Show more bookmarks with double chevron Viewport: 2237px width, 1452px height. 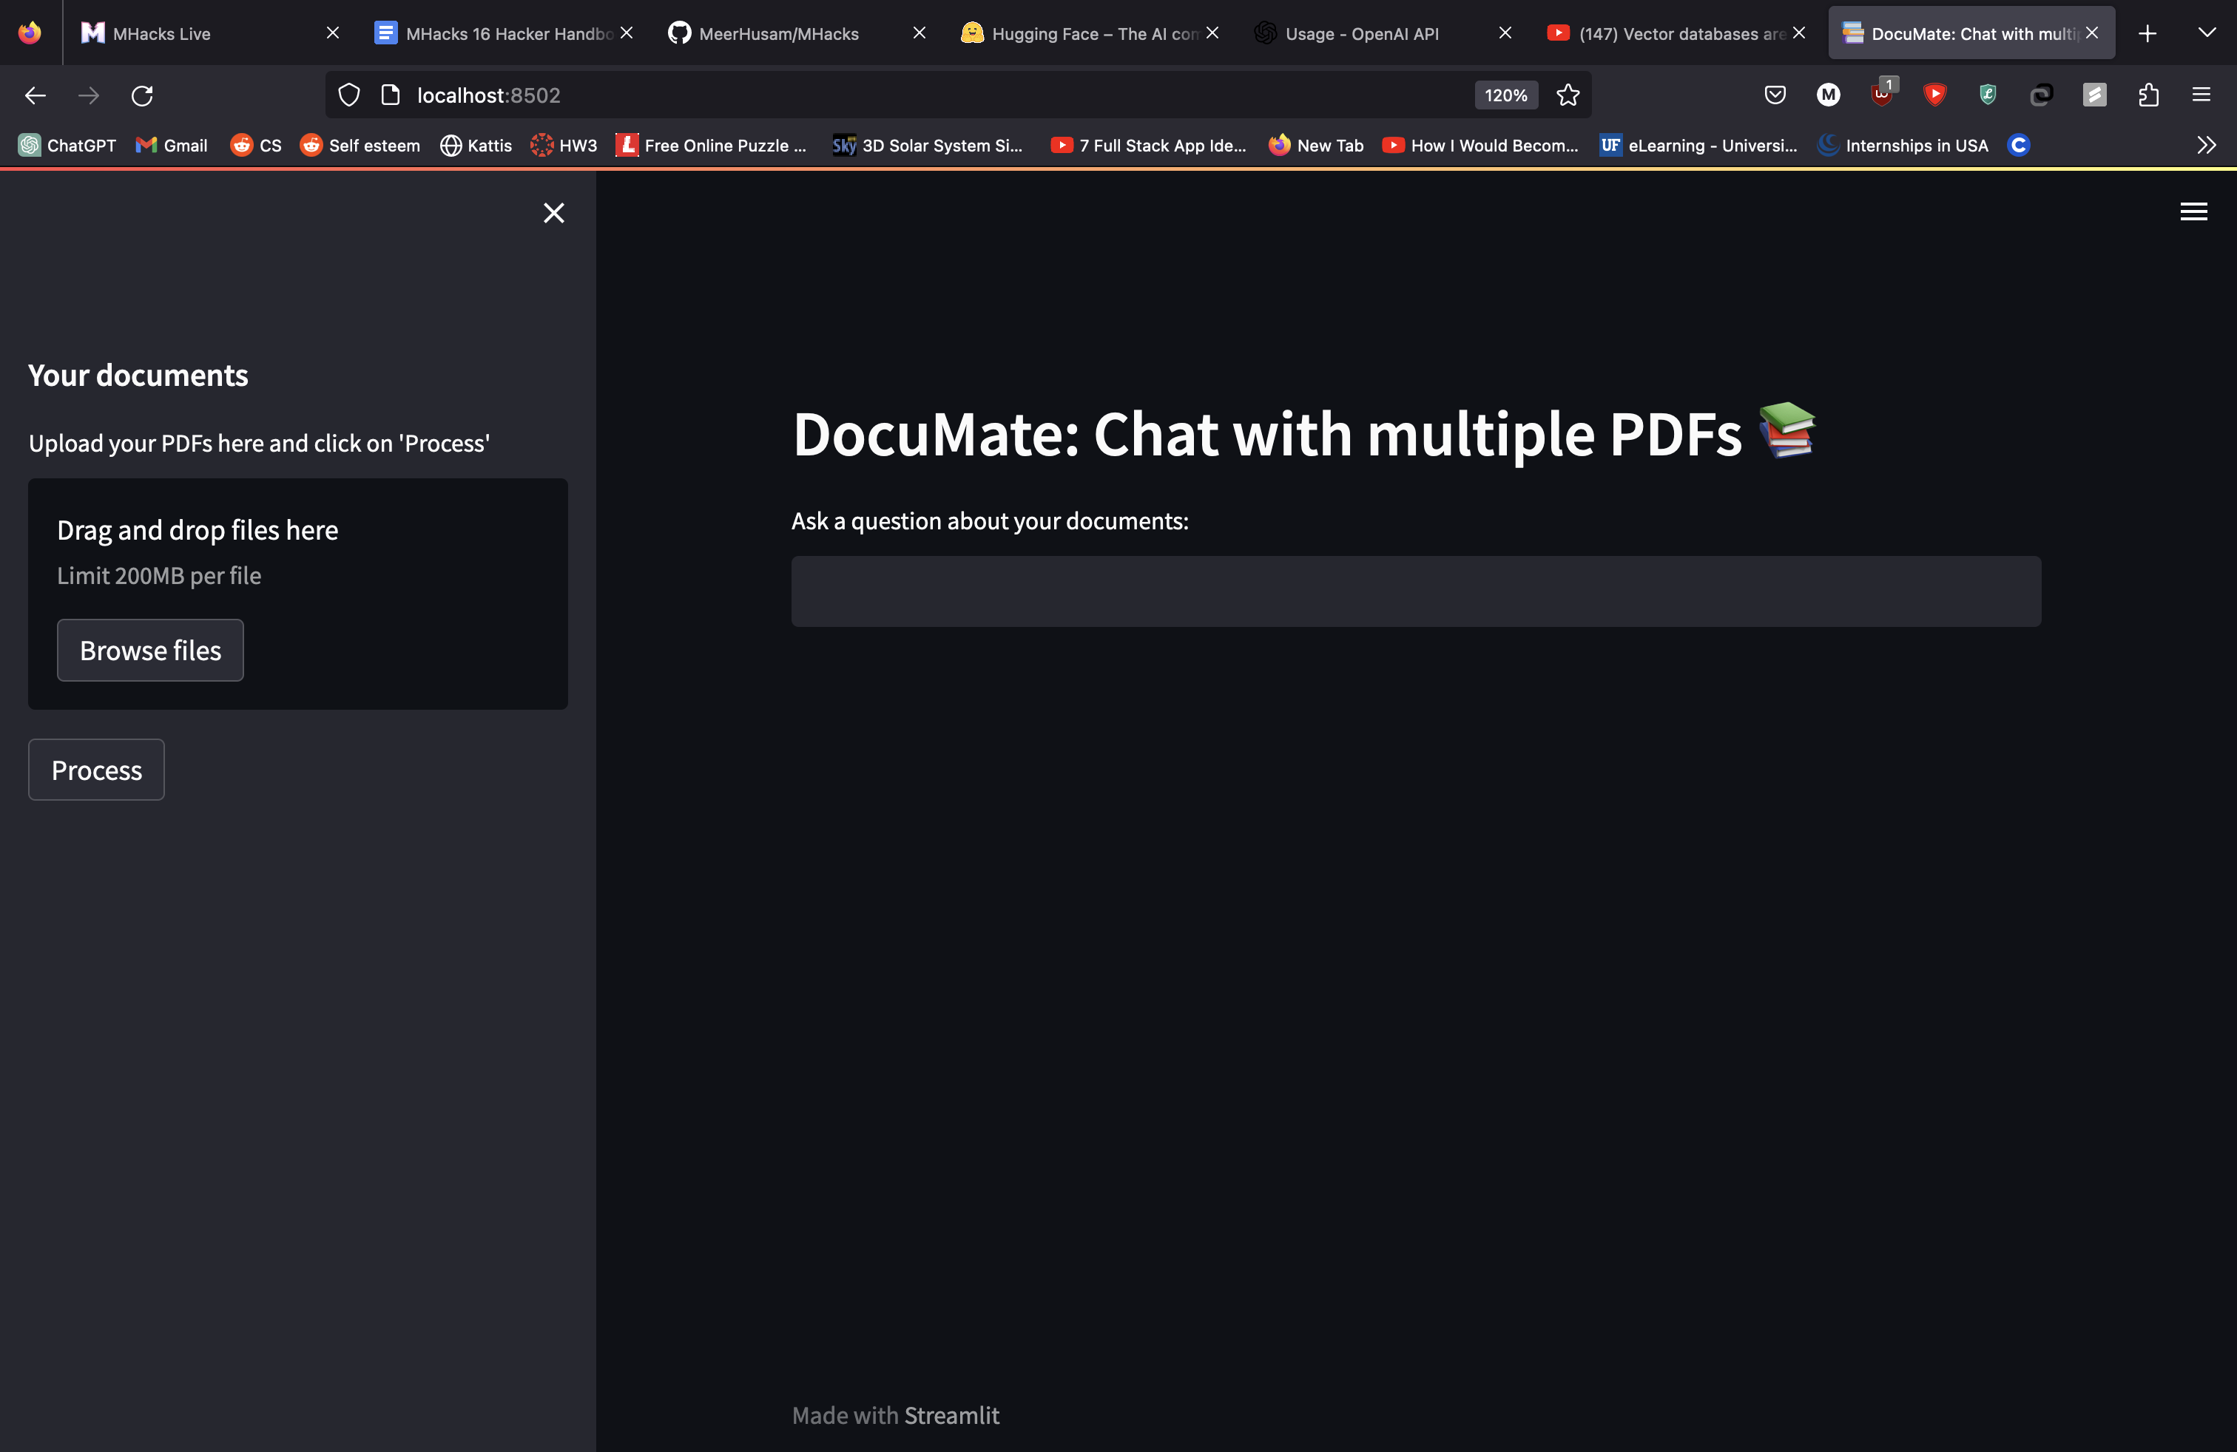2206,145
